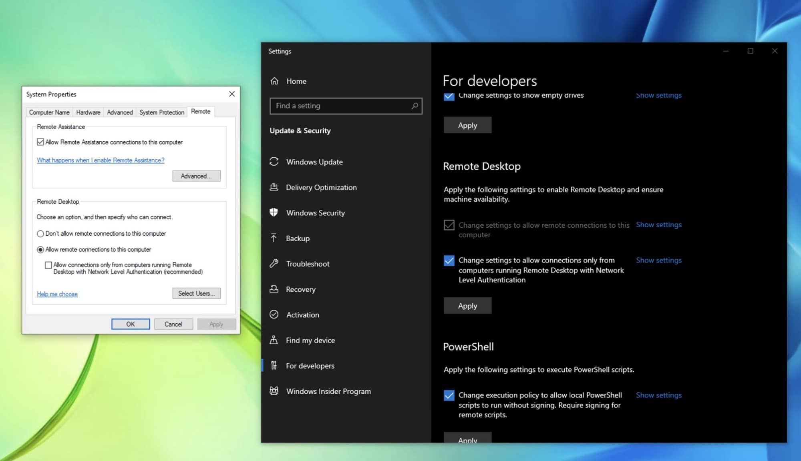The height and width of the screenshot is (461, 801).
Task: Open Windows Insider Program page
Action: [328, 391]
